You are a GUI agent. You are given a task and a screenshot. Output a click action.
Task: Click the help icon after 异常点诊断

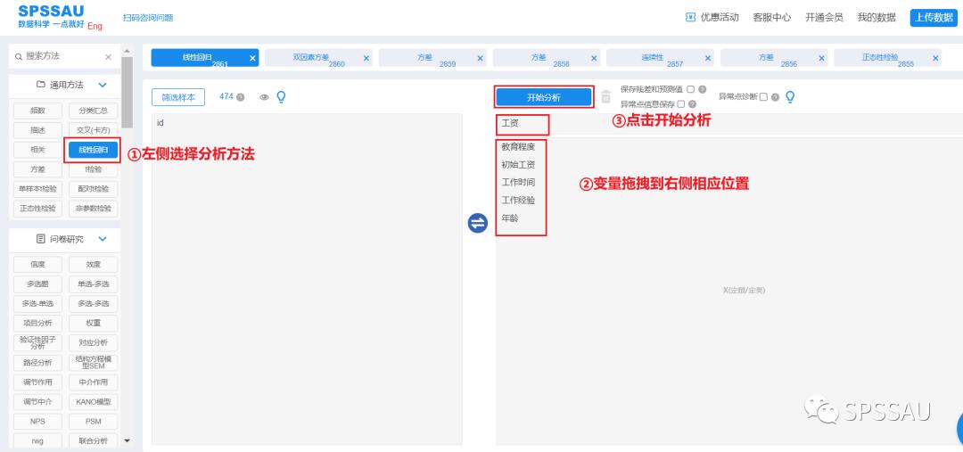point(775,97)
